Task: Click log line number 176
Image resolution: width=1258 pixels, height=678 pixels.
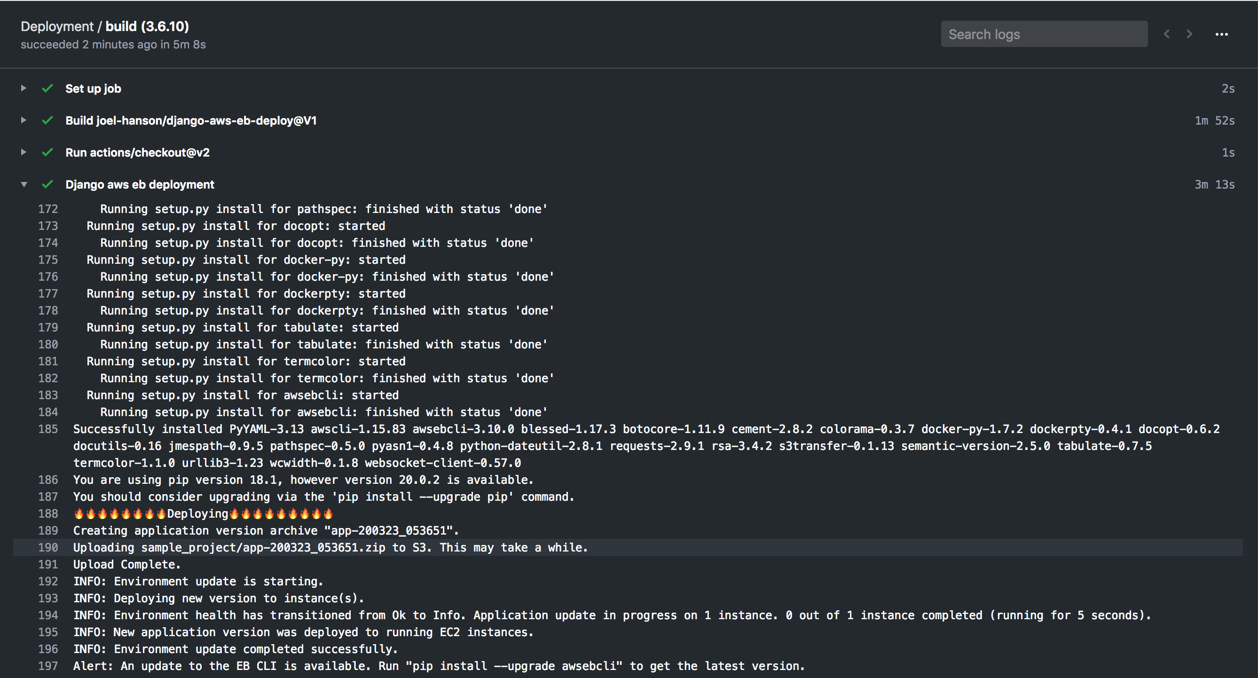Action: pyautogui.click(x=48, y=277)
